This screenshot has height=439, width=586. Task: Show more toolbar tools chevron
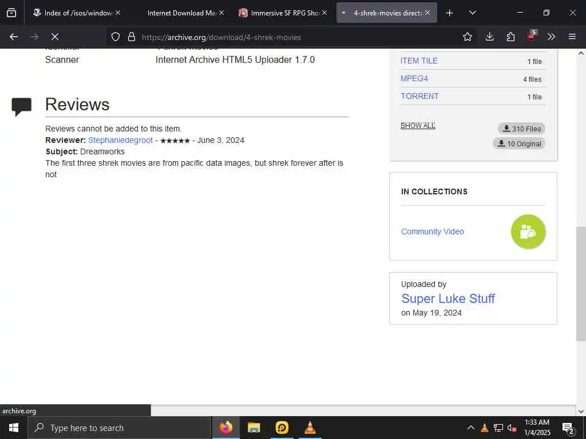[551, 37]
